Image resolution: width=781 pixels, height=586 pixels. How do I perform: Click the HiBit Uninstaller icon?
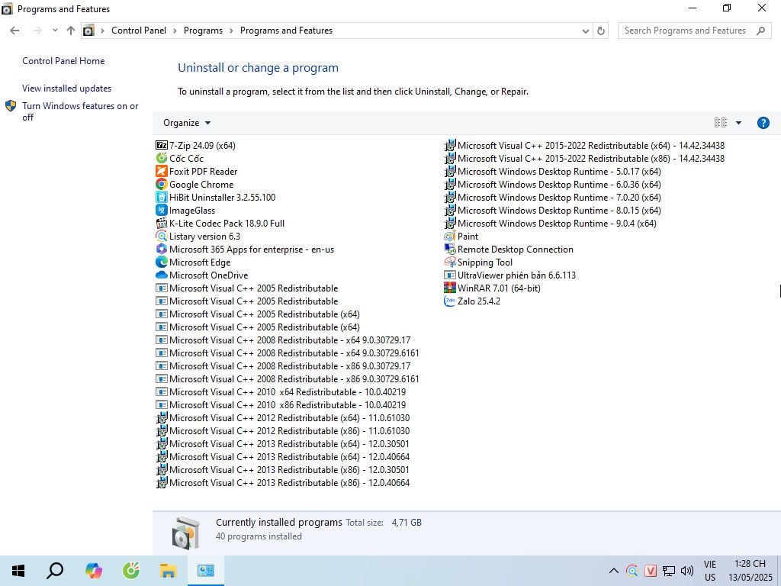[x=162, y=198]
